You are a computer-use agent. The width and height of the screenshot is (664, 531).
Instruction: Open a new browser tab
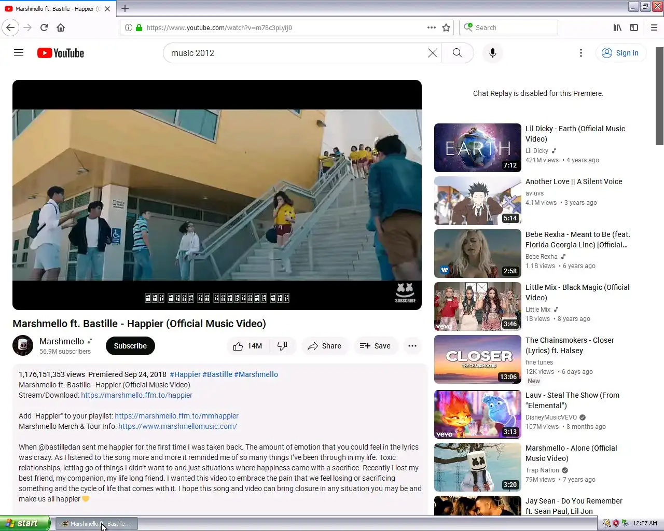[125, 8]
